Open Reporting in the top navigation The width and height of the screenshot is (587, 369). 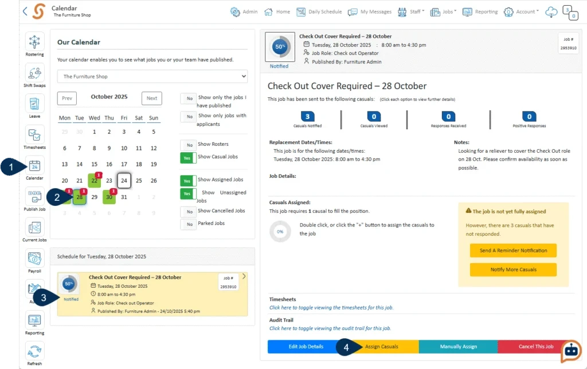(480, 12)
